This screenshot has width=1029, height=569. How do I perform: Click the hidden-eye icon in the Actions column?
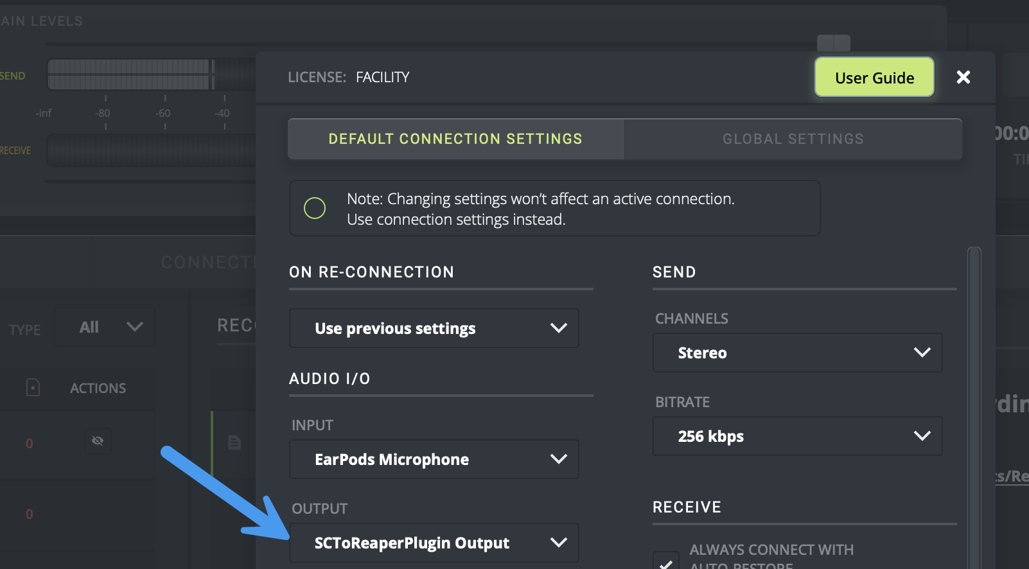tap(98, 441)
